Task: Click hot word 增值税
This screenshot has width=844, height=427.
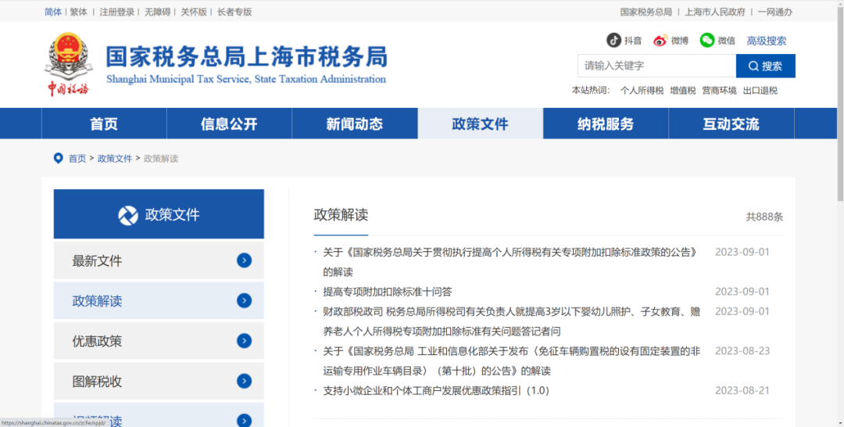Action: point(682,91)
